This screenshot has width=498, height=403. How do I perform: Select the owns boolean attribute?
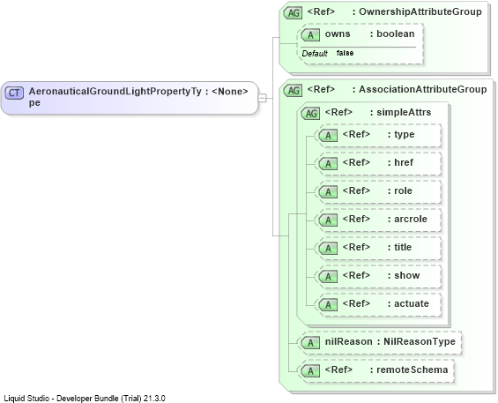[361, 44]
